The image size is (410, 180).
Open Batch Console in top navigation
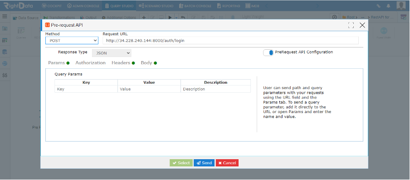pos(195,6)
